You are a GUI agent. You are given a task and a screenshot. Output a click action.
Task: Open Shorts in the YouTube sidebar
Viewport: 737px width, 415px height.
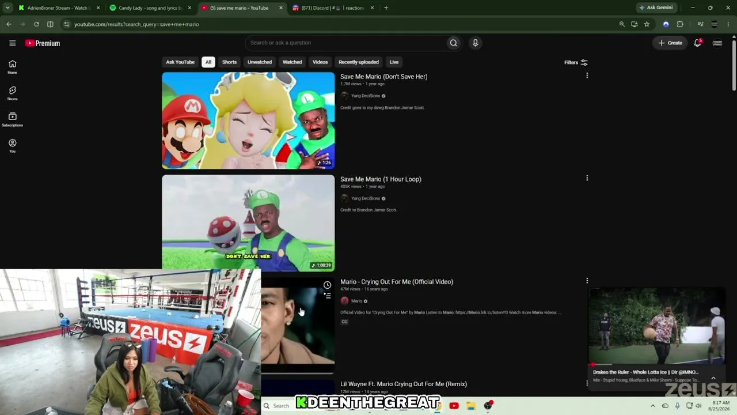coord(12,93)
